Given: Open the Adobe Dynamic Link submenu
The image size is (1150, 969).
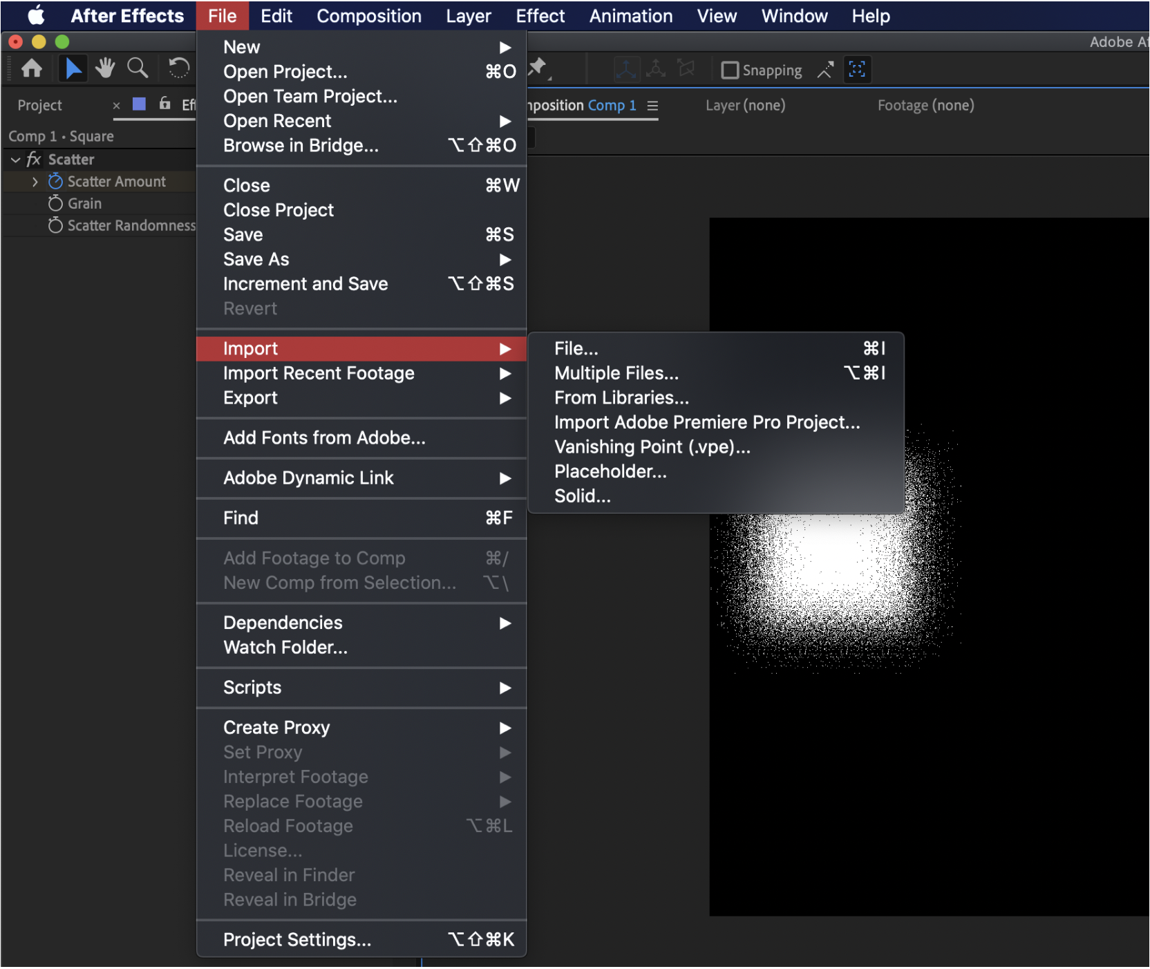Looking at the screenshot, I should [361, 478].
